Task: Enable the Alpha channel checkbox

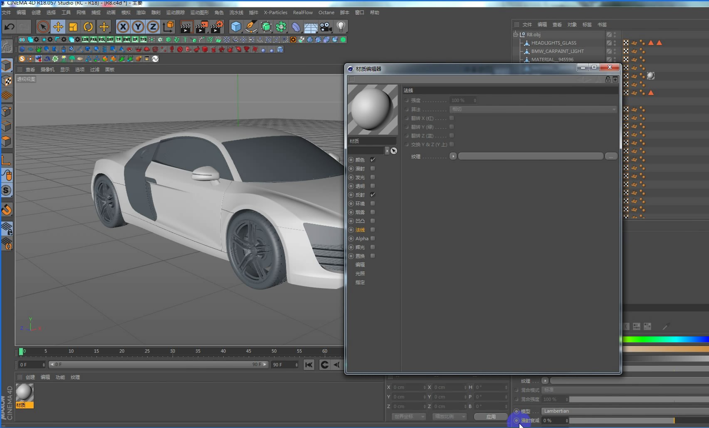Action: 373,239
